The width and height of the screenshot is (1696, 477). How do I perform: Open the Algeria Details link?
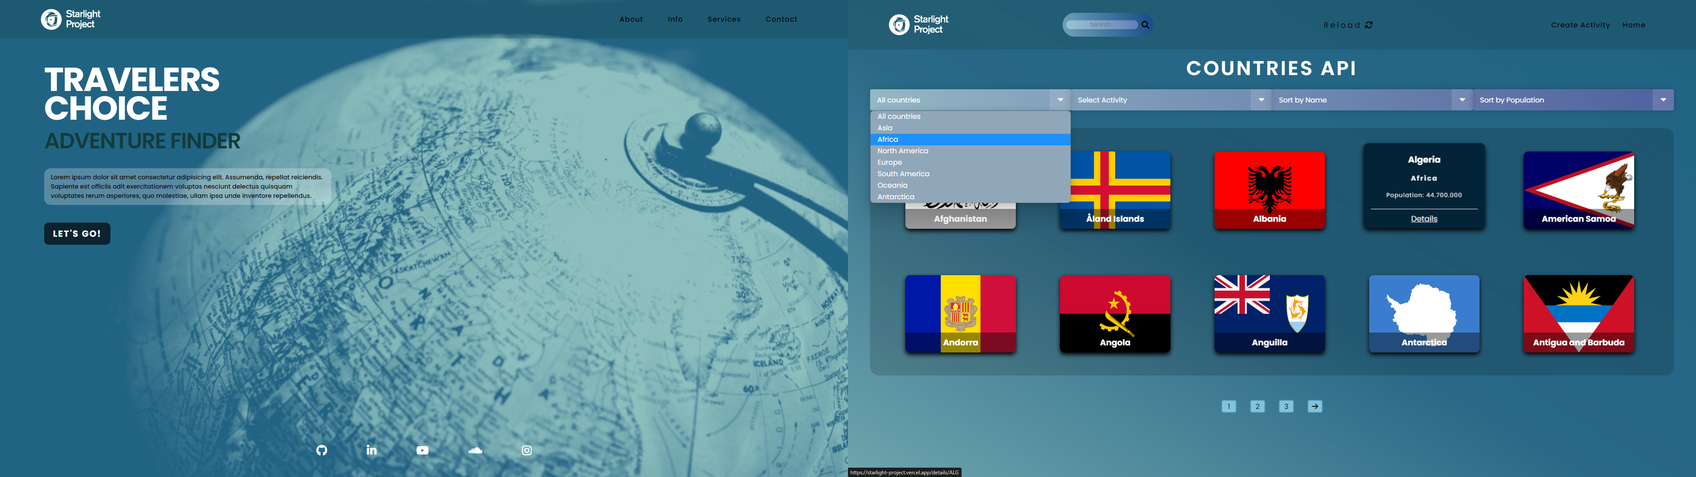[x=1423, y=219]
